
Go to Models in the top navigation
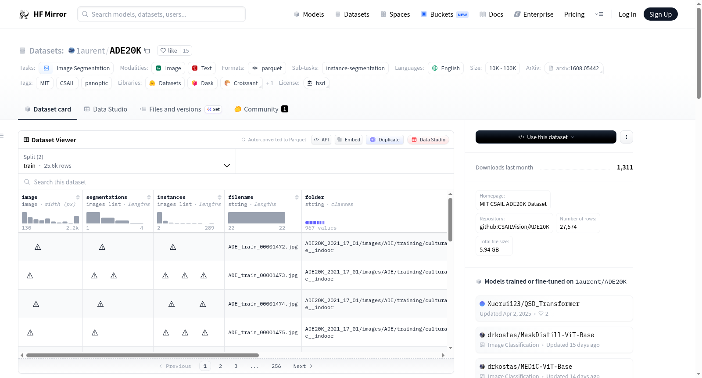(x=309, y=14)
